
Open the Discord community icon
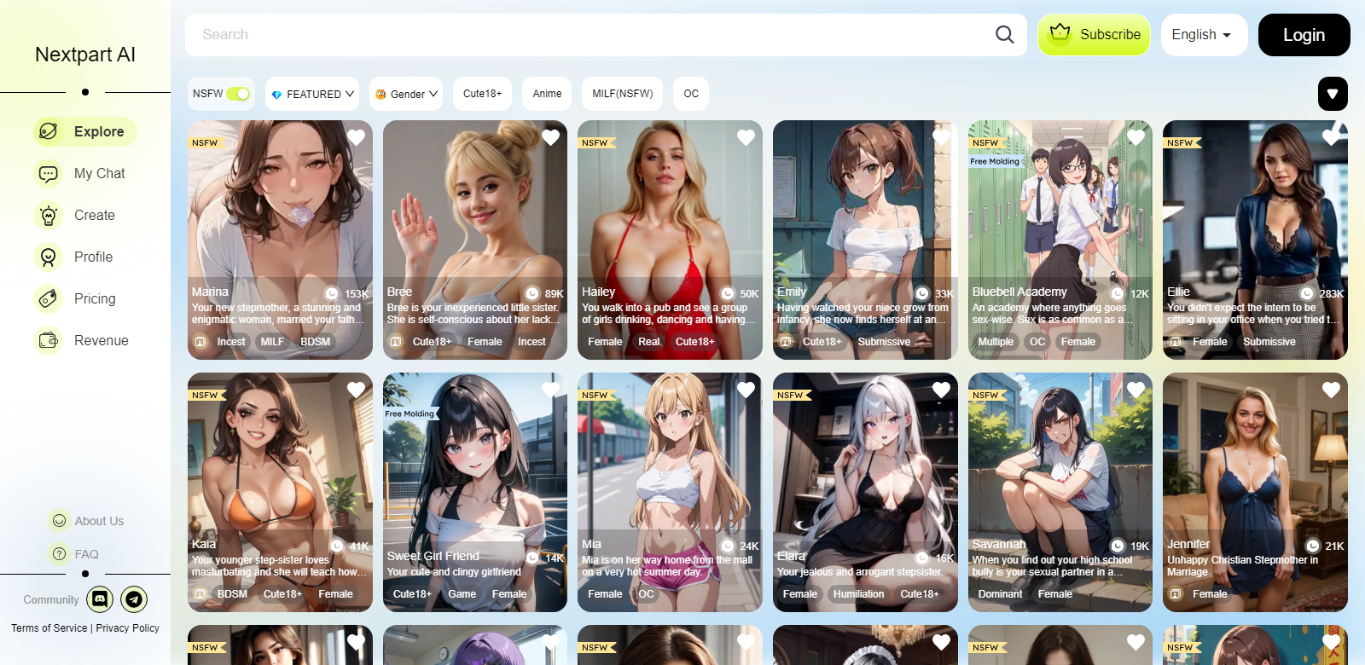pos(100,599)
